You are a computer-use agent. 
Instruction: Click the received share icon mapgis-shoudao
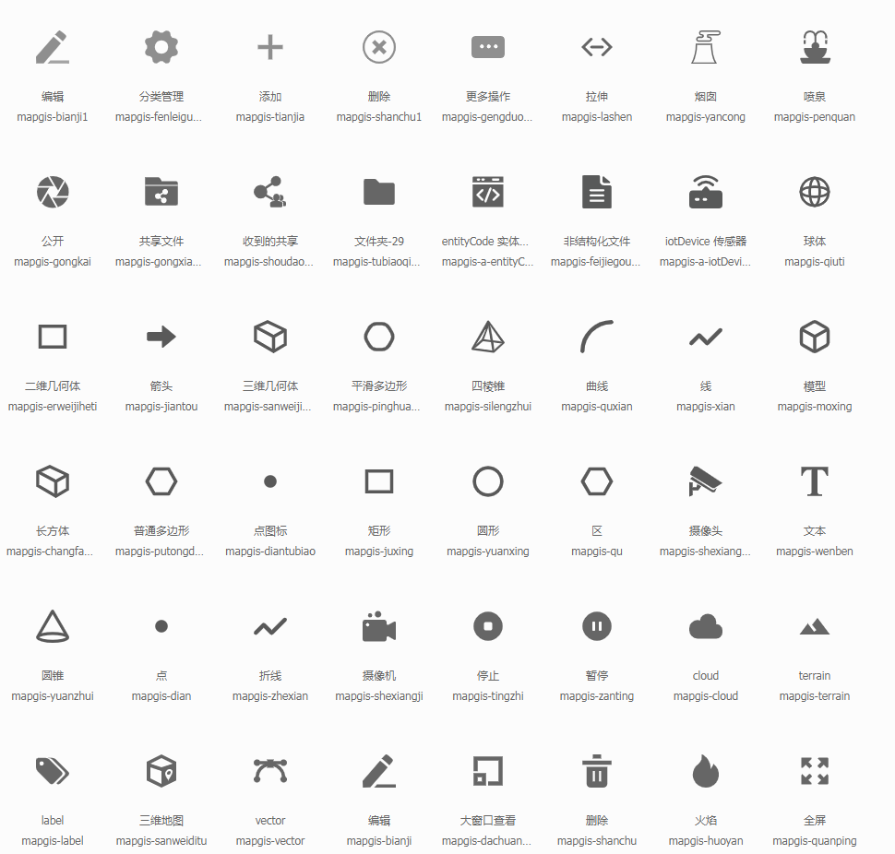click(x=270, y=192)
